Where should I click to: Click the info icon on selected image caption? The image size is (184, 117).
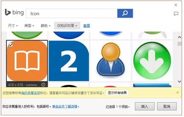point(43,85)
